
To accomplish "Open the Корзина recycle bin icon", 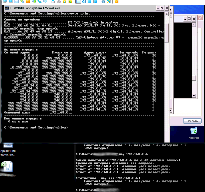I will (x=194, y=133).
